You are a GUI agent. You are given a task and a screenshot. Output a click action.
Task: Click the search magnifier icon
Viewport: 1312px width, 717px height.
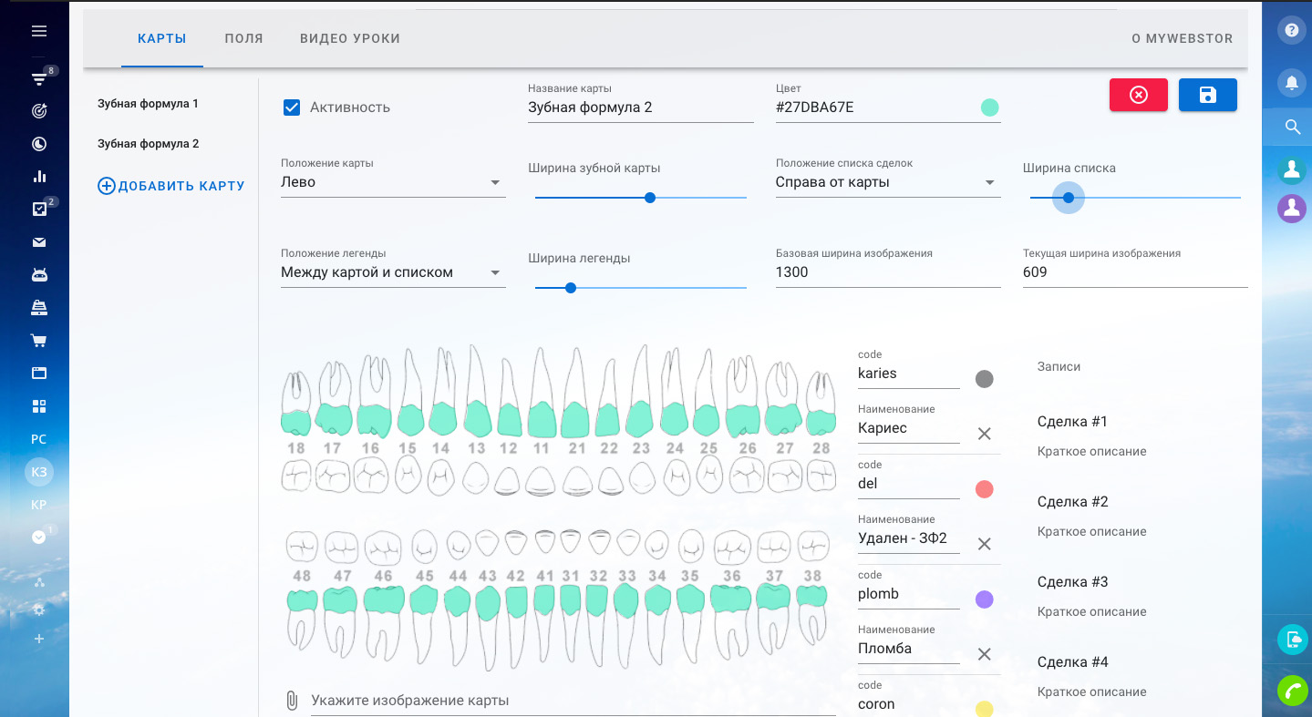[1291, 127]
